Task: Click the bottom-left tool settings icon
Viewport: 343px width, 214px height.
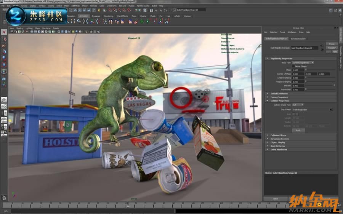Action: pos(4,198)
